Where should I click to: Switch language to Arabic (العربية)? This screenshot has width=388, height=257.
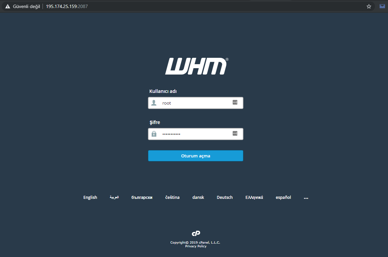(114, 197)
